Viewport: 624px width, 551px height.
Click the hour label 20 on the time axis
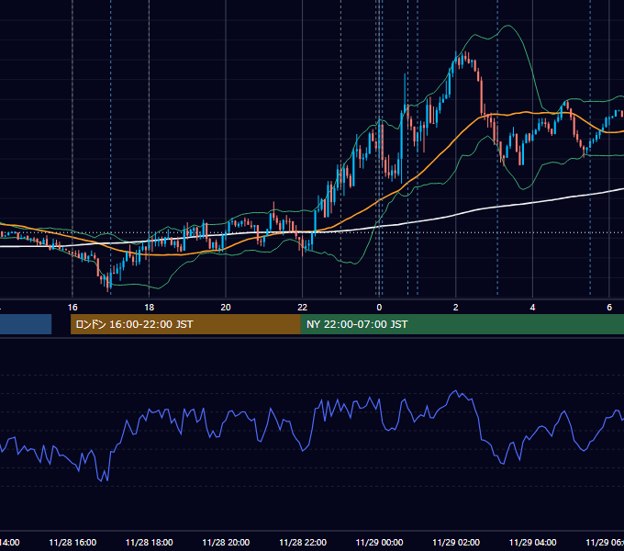coord(226,308)
